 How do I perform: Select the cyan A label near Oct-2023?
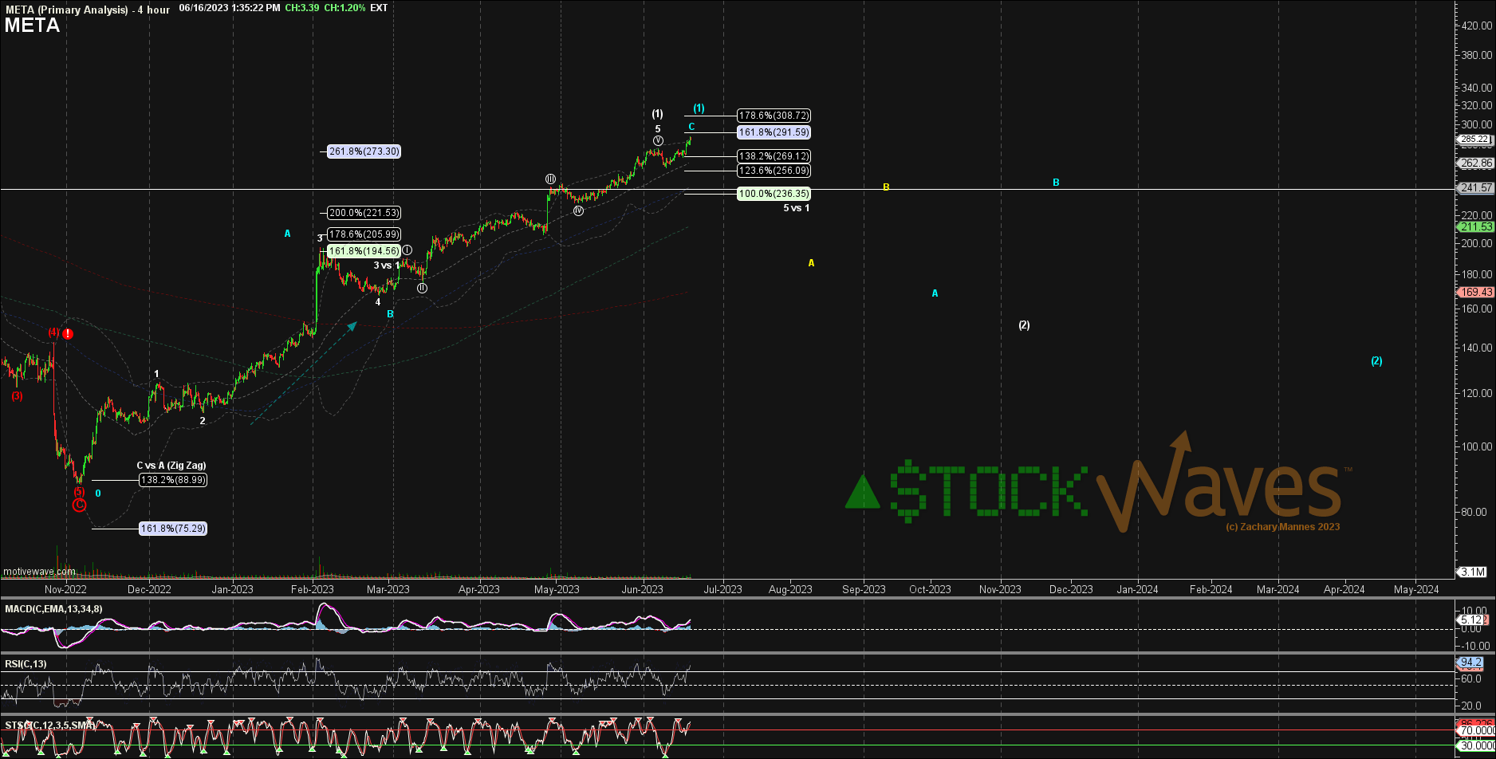[x=935, y=293]
